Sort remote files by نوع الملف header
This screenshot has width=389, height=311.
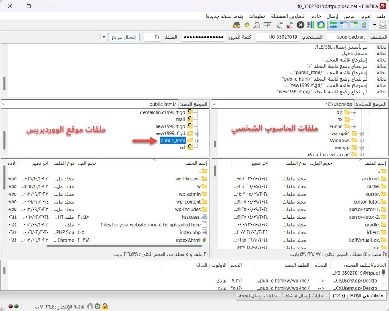(x=63, y=163)
